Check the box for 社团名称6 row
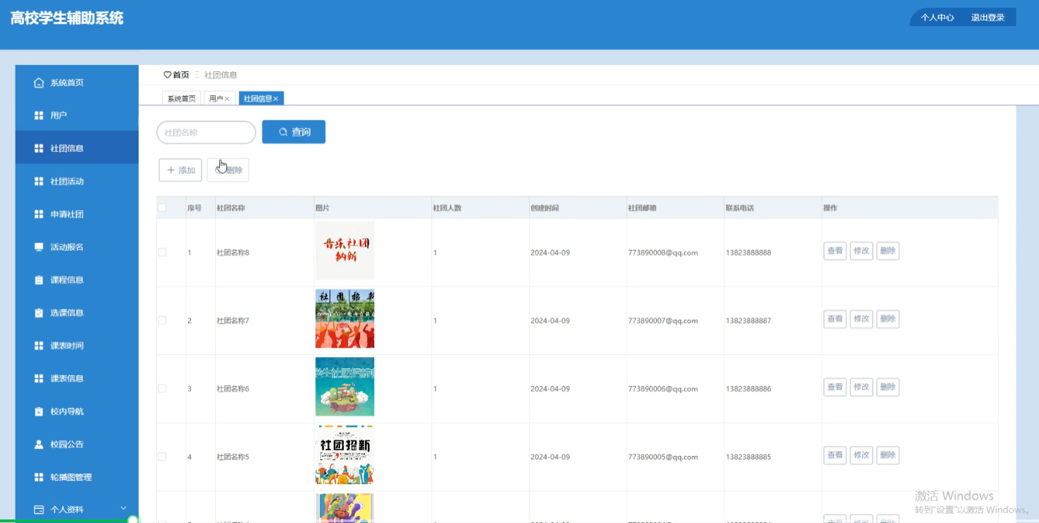Viewport: 1039px width, 523px height. [x=162, y=389]
